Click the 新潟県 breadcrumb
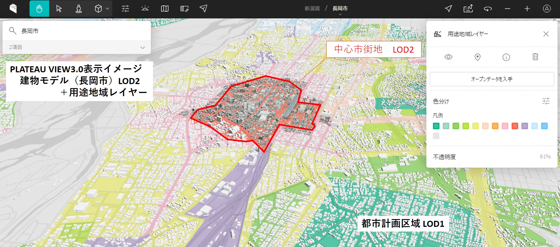The height and width of the screenshot is (247, 560). (x=312, y=9)
